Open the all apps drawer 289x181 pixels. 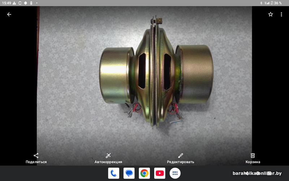click(175, 173)
